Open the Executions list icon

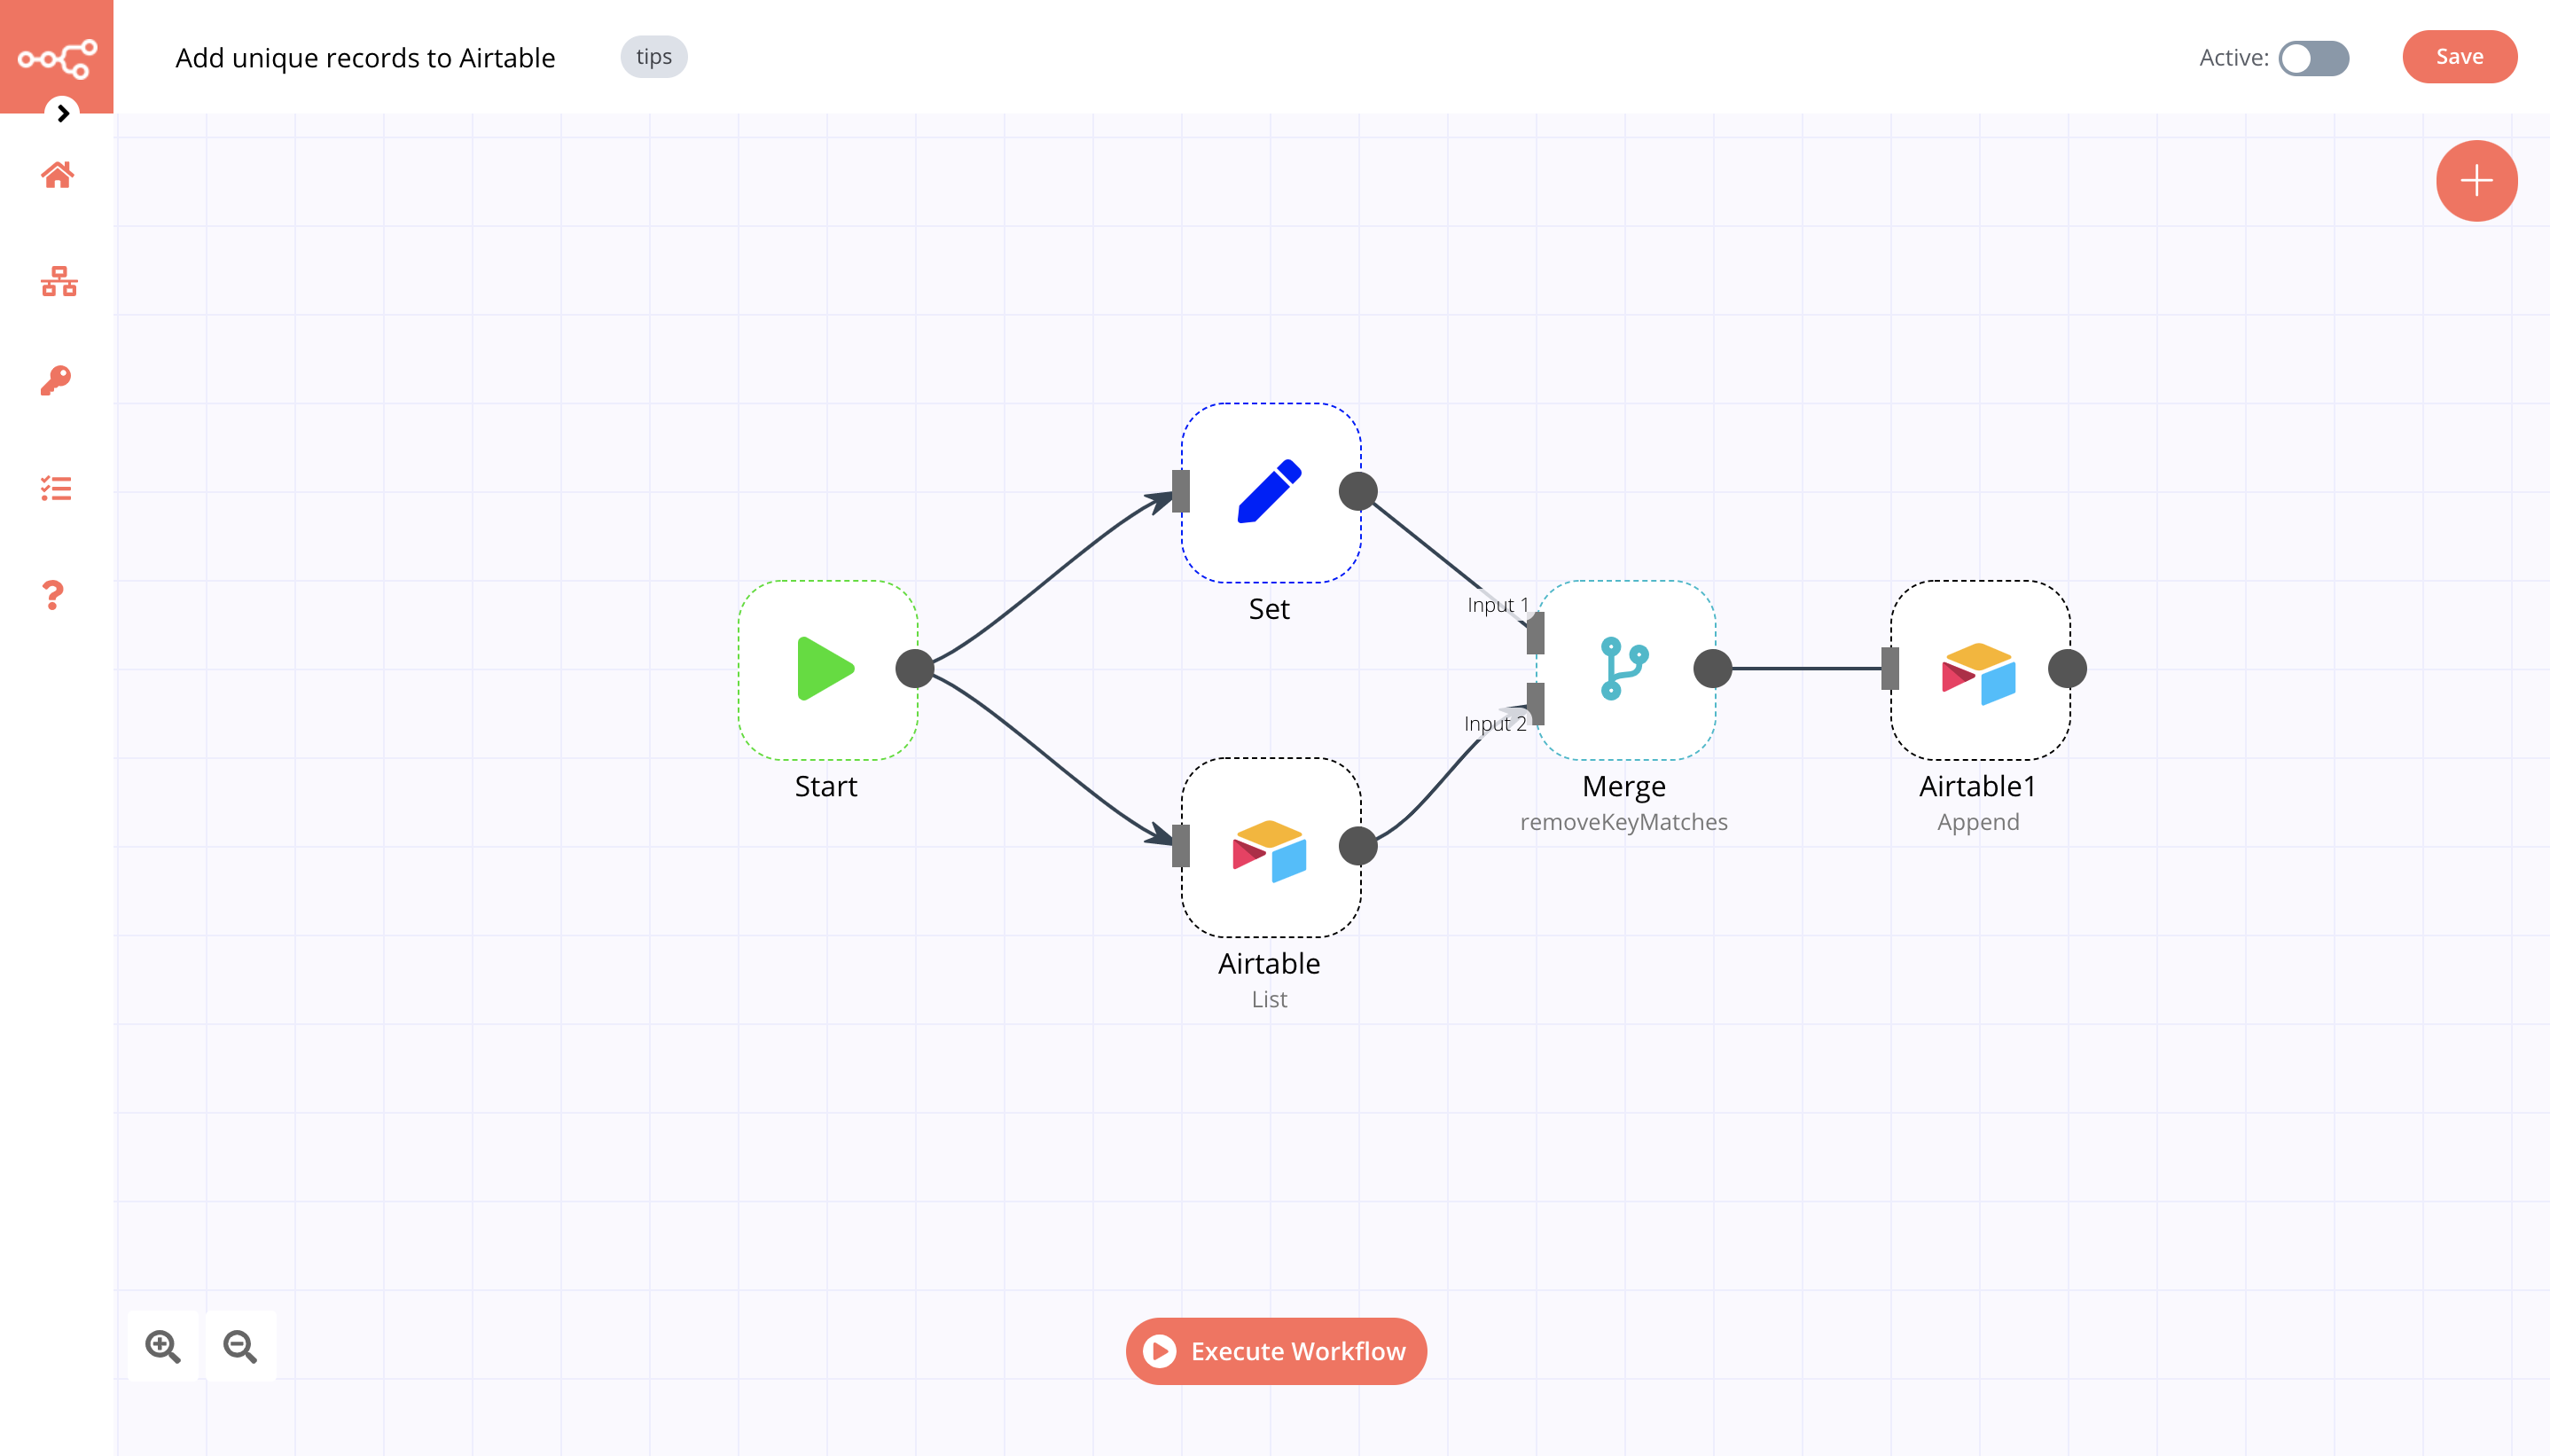pos(56,488)
